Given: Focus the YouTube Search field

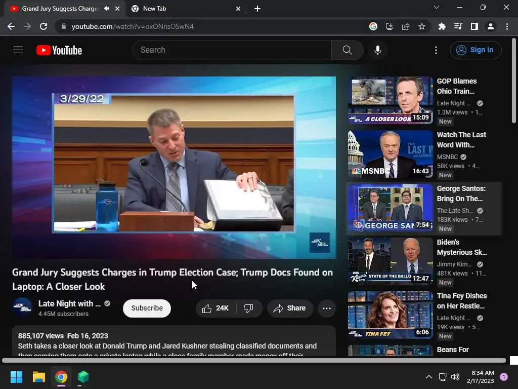Looking at the screenshot, I should 232,50.
